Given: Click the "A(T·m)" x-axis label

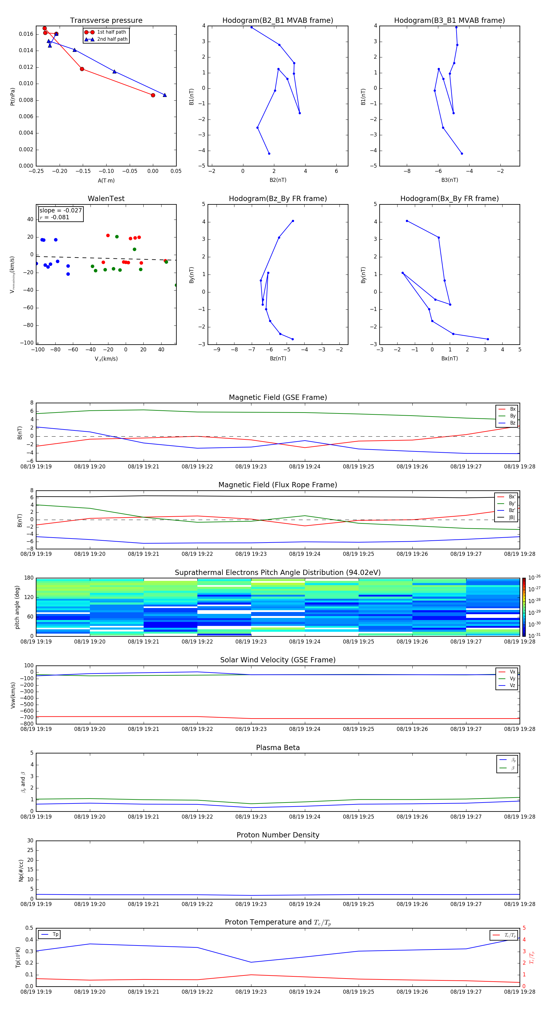Looking at the screenshot, I should pyautogui.click(x=106, y=180).
